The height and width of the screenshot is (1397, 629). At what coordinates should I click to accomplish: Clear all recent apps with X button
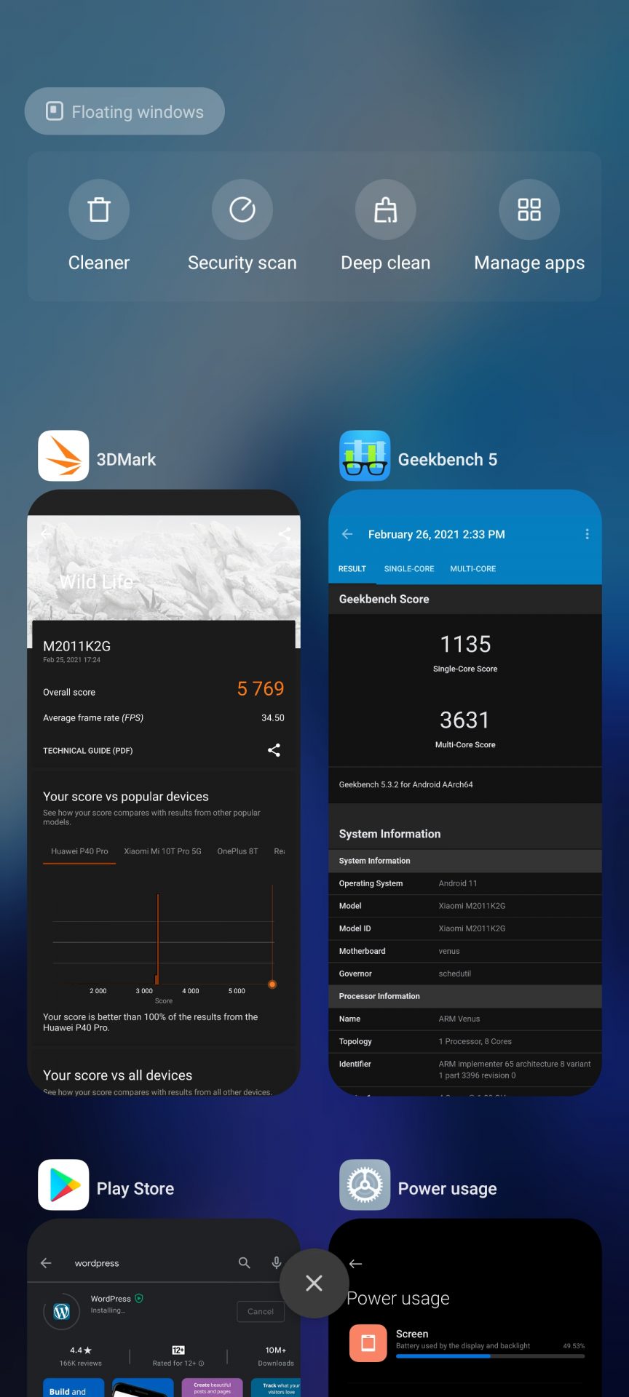[x=314, y=1283]
